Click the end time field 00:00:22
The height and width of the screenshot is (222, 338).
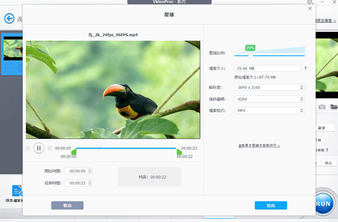(78, 183)
